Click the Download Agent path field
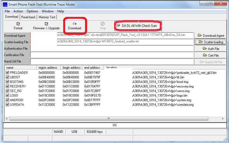Viewport: 229px width, 143px height. tap(112, 35)
